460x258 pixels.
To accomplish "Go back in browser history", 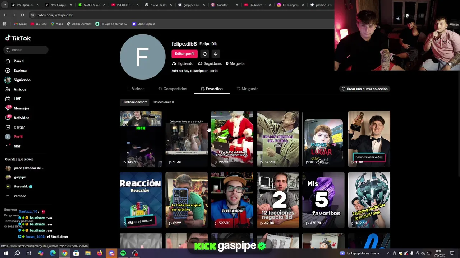I will click(5, 15).
